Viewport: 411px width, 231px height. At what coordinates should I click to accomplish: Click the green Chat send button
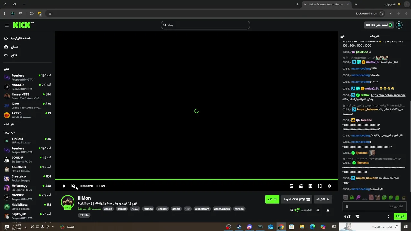[400, 217]
